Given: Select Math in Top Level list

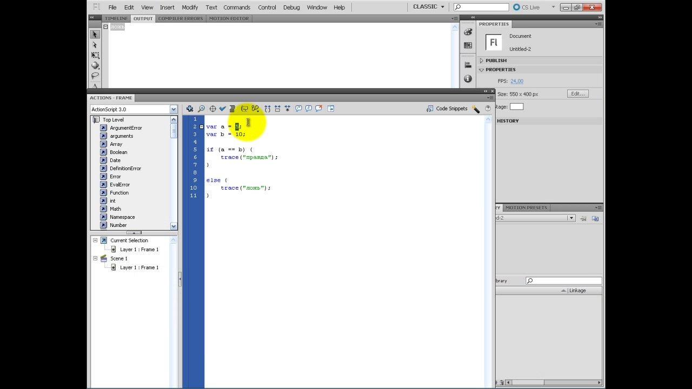Looking at the screenshot, I should click(x=115, y=209).
